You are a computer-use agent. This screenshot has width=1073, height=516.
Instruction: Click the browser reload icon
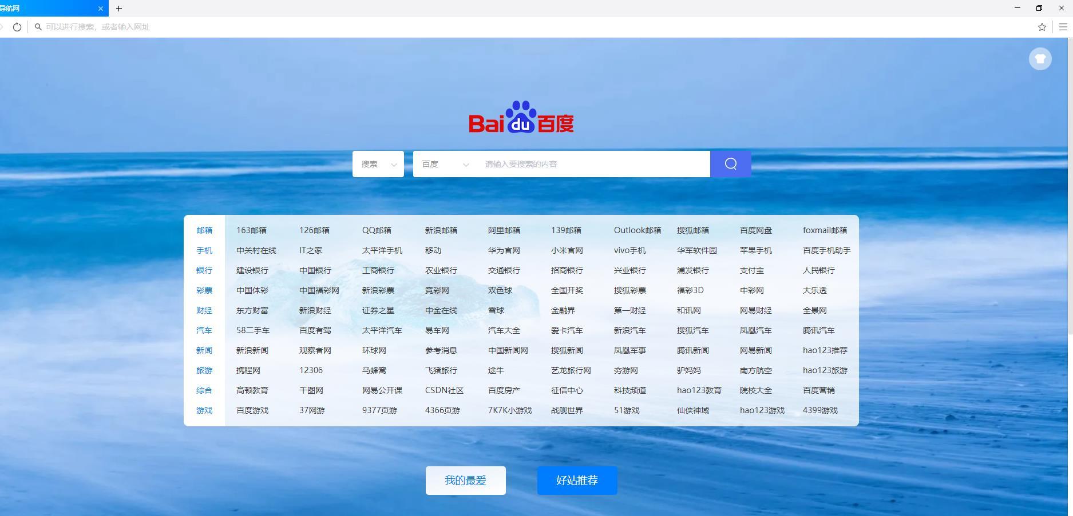point(17,27)
